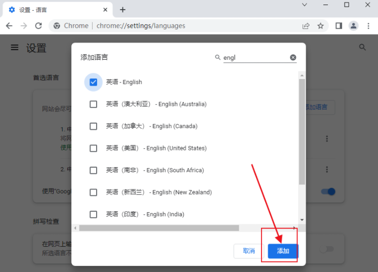The image size is (378, 272).
Task: Check English (Australia)
Action: point(93,104)
